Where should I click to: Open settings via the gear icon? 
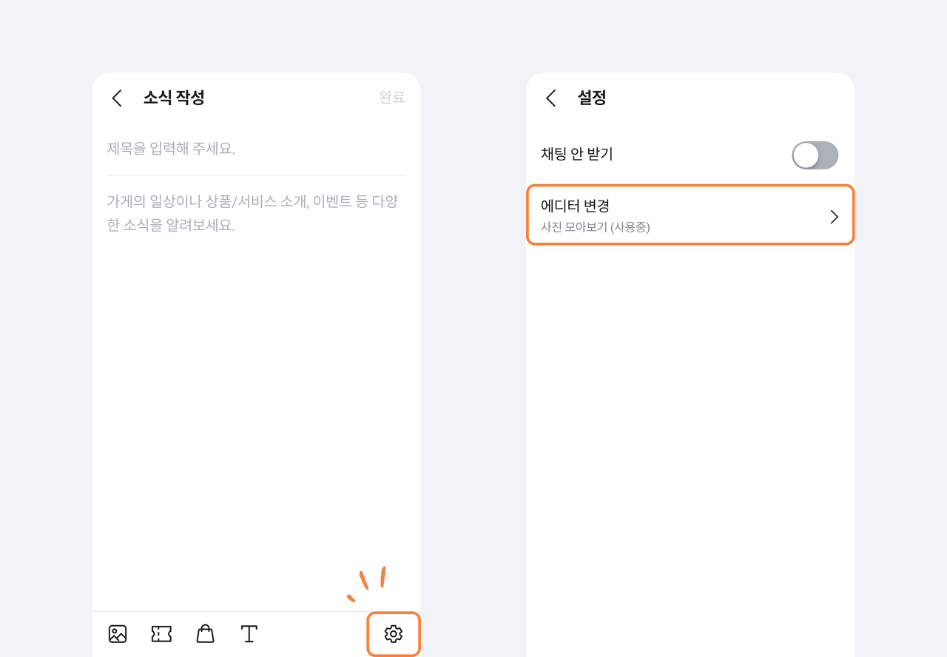[394, 634]
